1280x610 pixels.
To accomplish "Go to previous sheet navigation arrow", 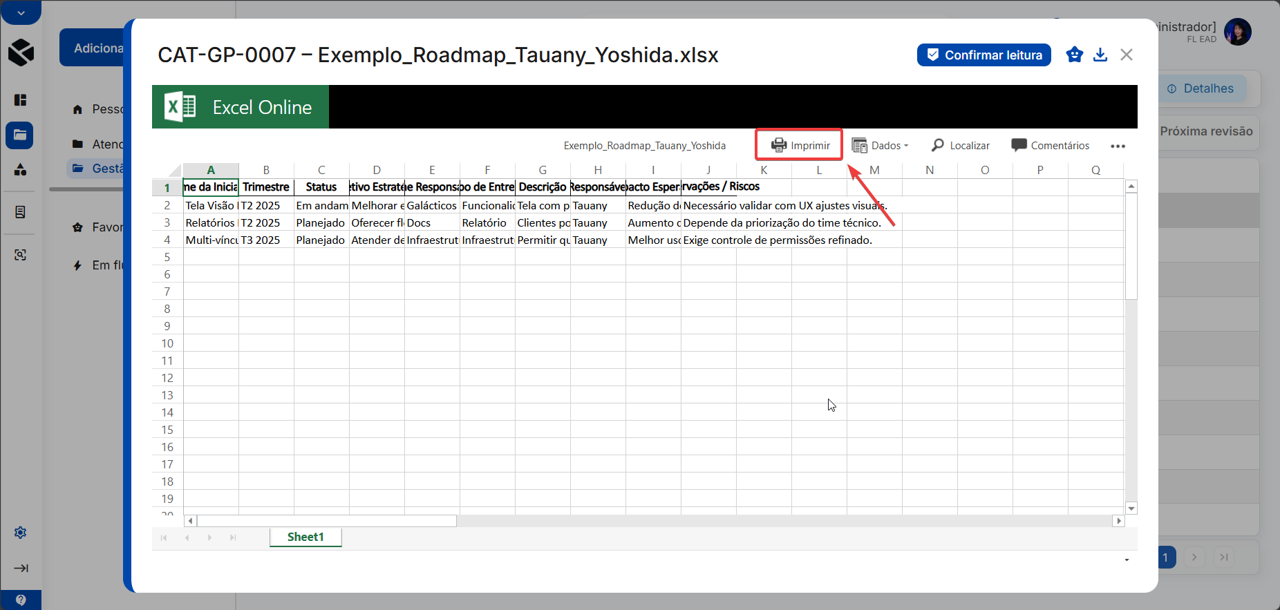I will pos(187,537).
